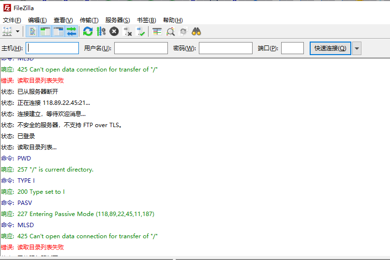This screenshot has width=390, height=260.
Task: Search files with the binoculars icon
Action: pyautogui.click(x=196, y=31)
